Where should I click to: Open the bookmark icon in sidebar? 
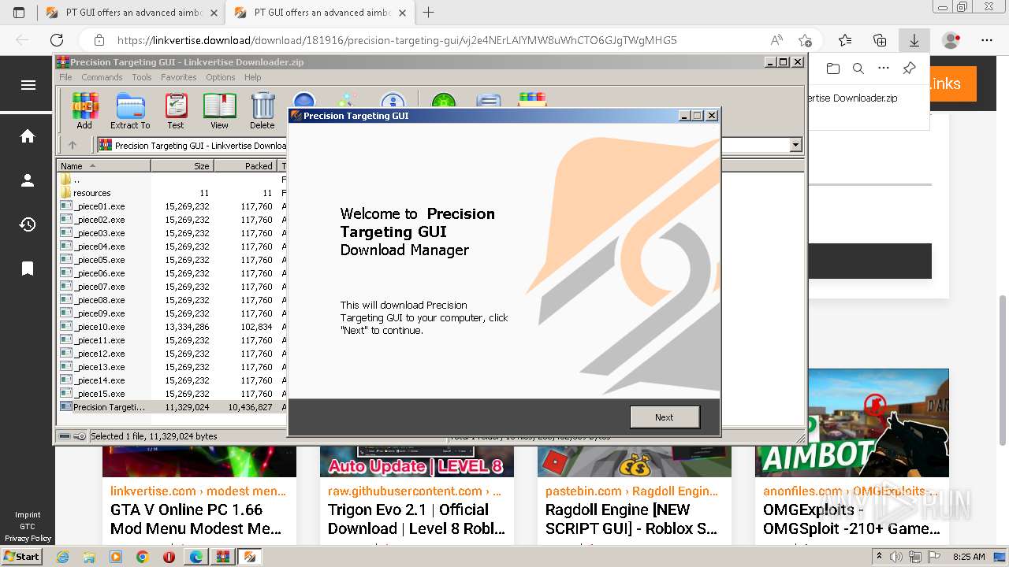tap(28, 269)
